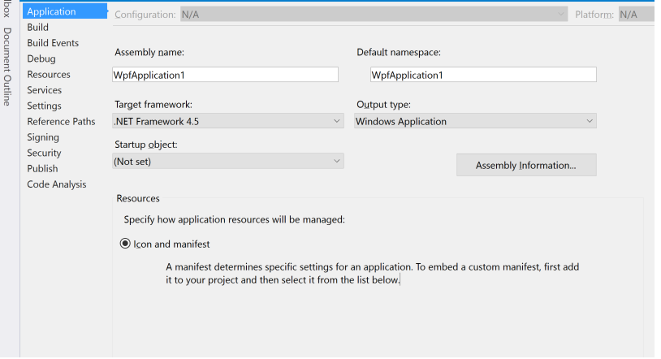Viewport: 661px width, 359px height.
Task: Open the Output type dropdown
Action: [x=475, y=122]
